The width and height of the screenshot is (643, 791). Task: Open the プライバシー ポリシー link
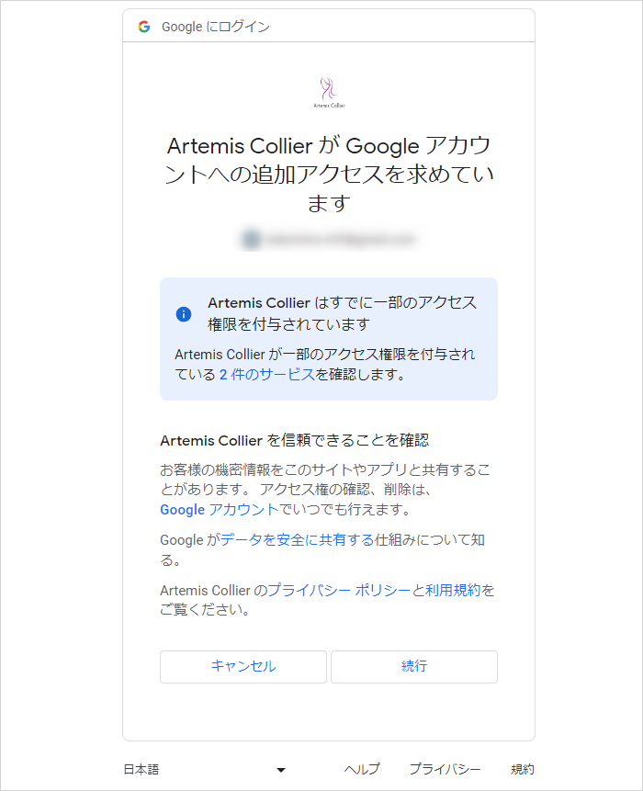339,590
